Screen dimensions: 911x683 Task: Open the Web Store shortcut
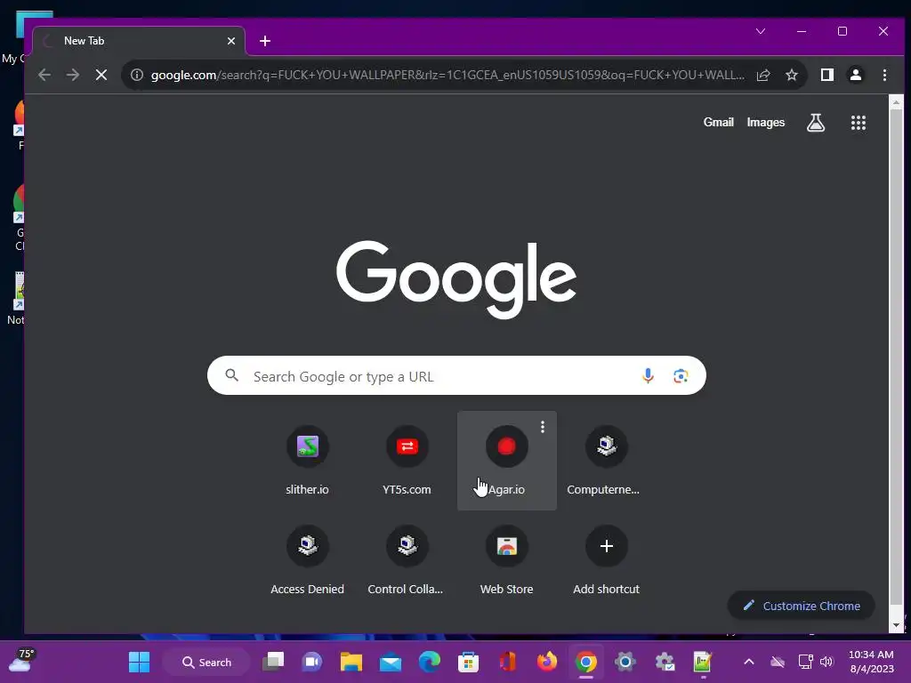click(506, 560)
